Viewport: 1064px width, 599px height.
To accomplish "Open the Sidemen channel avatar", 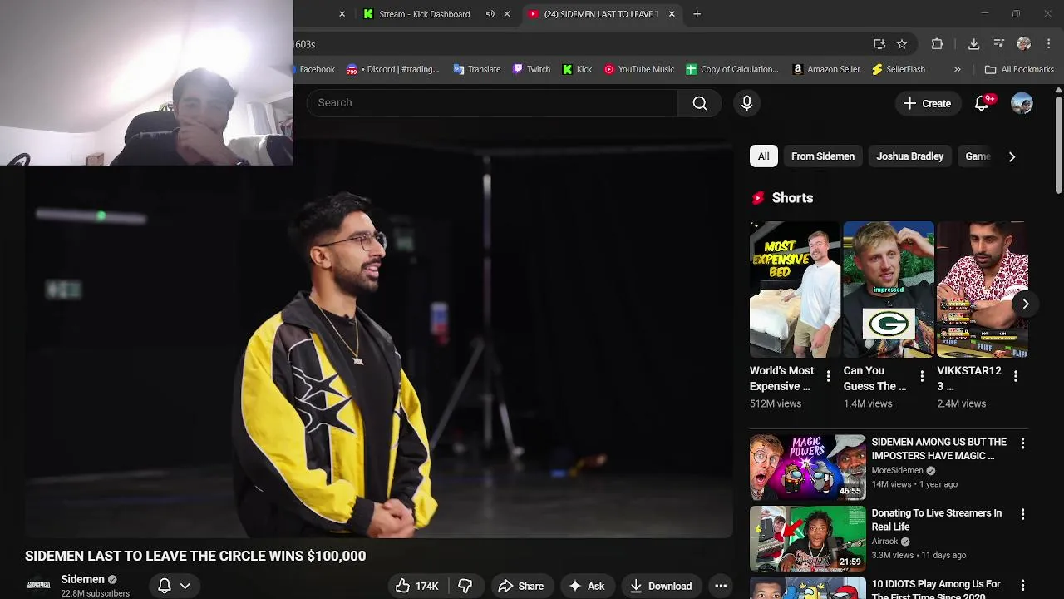I will (39, 585).
